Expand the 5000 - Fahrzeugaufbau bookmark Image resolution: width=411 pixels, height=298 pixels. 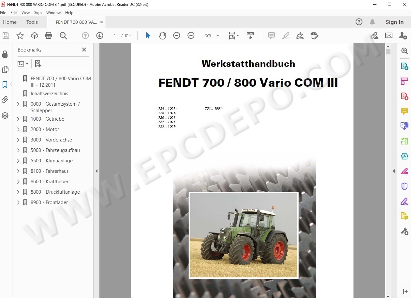[18, 150]
